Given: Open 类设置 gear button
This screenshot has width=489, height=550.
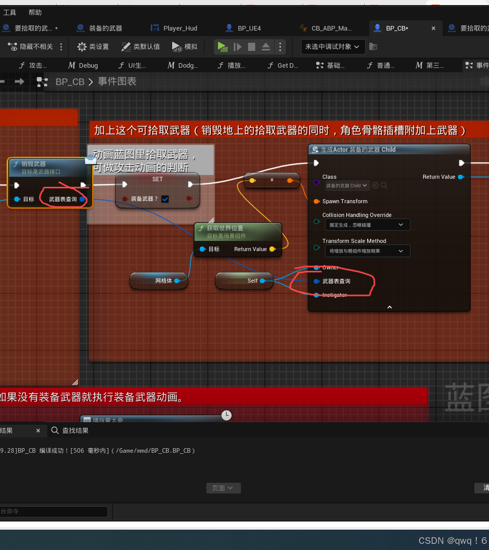Looking at the screenshot, I should point(93,47).
